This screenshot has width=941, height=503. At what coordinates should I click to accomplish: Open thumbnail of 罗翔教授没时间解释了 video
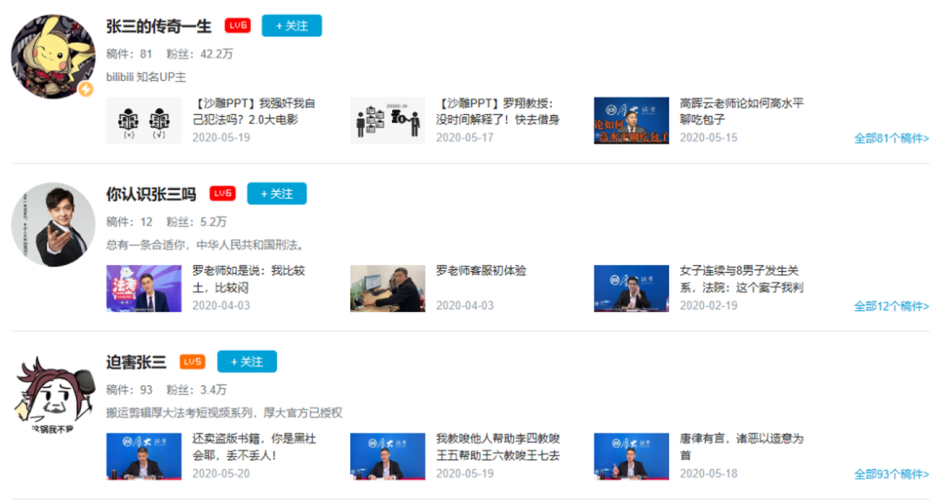point(388,120)
